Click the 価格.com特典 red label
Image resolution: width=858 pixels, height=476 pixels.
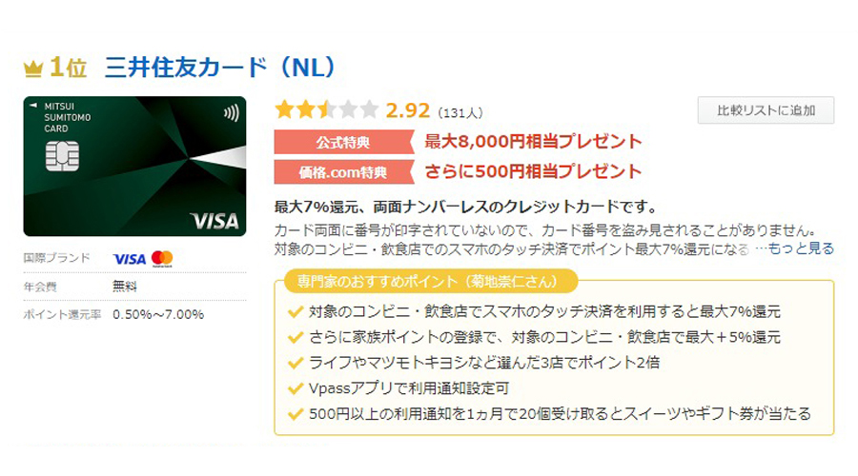click(x=343, y=172)
